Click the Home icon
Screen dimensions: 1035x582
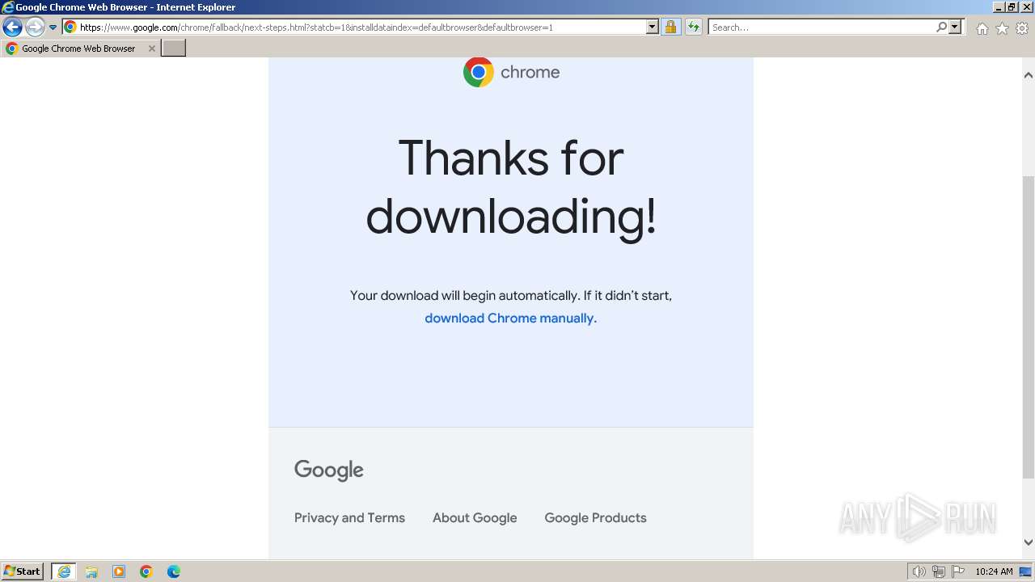tap(982, 28)
